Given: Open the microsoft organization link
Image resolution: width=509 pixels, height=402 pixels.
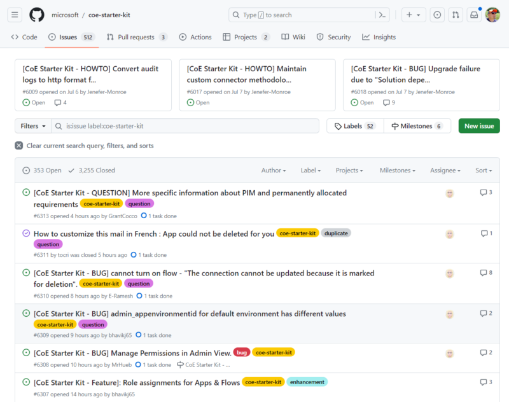Looking at the screenshot, I should 65,15.
